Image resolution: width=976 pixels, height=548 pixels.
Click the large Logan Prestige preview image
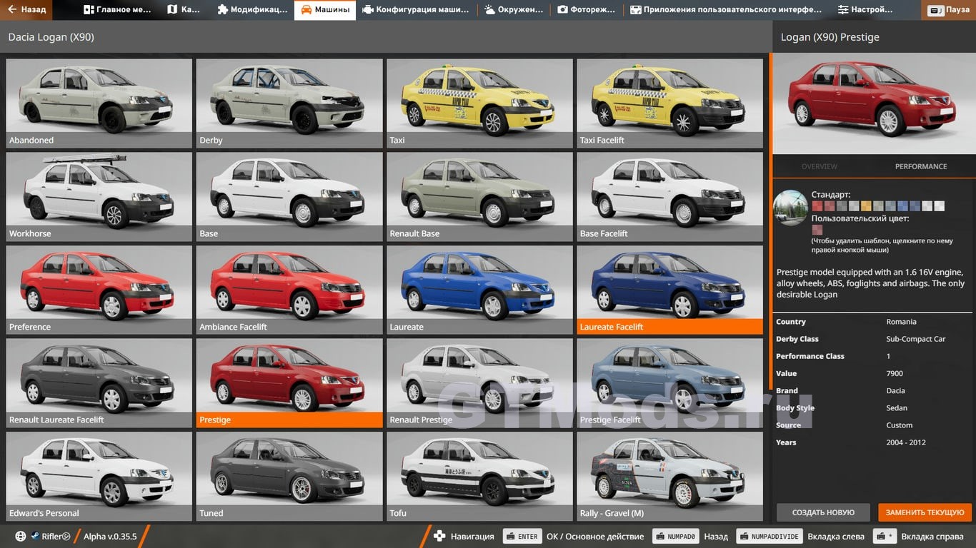[x=874, y=103]
